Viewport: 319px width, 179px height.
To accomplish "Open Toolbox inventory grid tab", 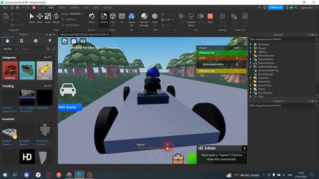I will (21, 41).
